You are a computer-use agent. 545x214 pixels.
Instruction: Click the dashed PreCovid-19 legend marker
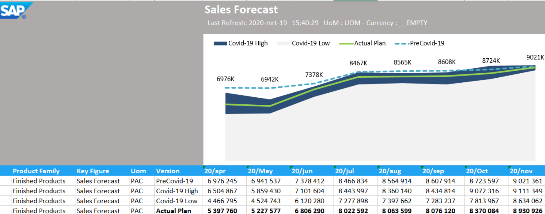click(402, 44)
